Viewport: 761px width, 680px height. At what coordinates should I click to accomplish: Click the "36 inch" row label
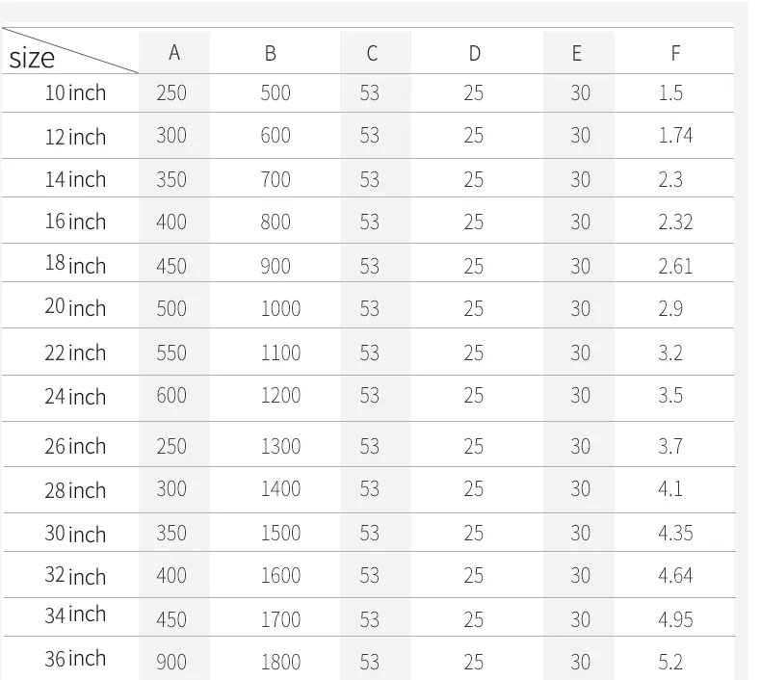(x=75, y=659)
